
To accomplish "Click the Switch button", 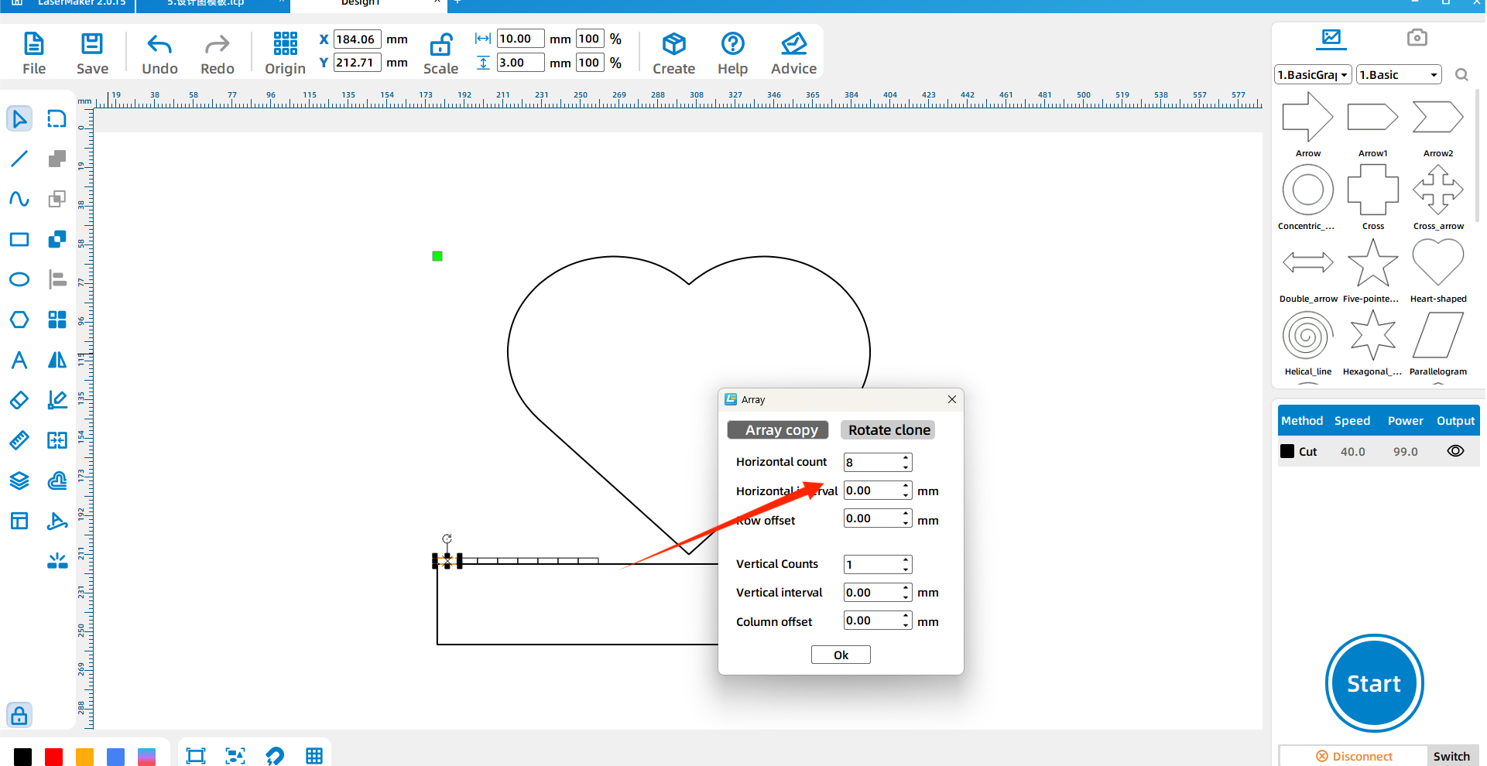I will 1451,756.
